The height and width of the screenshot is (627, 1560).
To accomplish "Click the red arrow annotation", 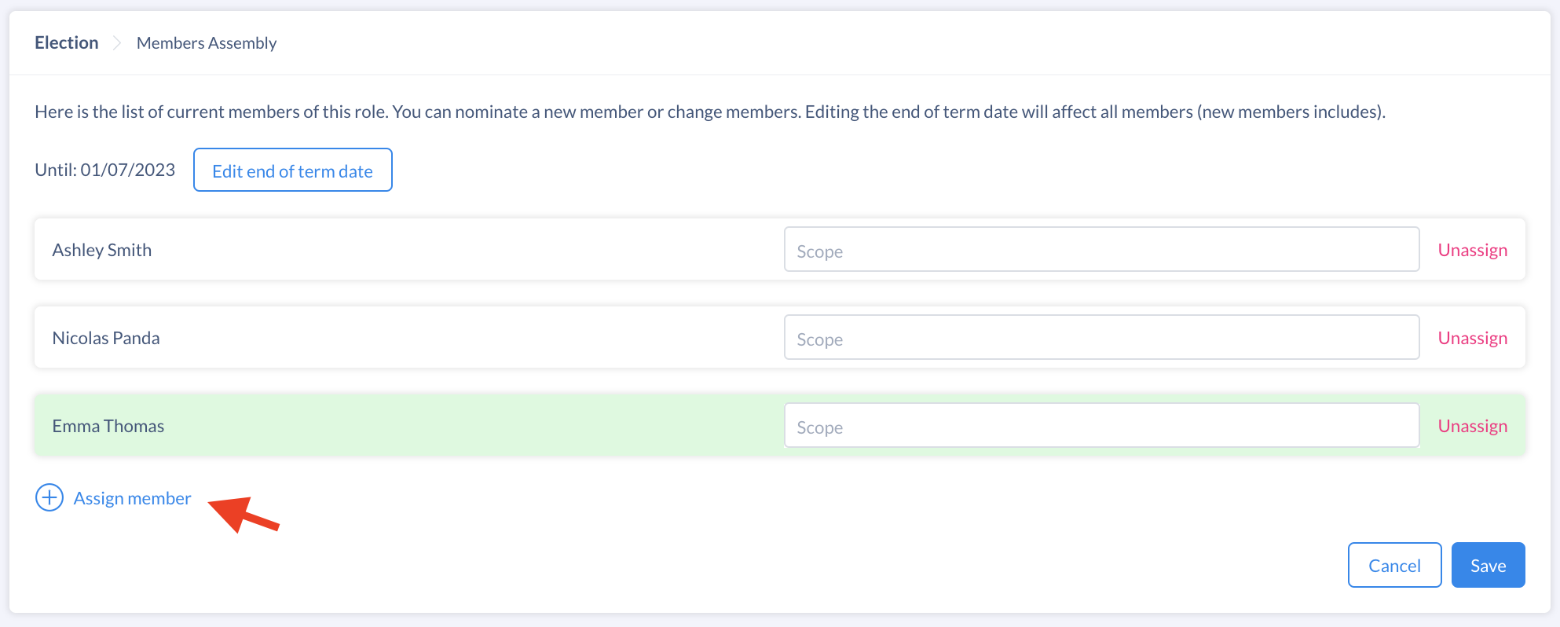I will click(x=244, y=515).
